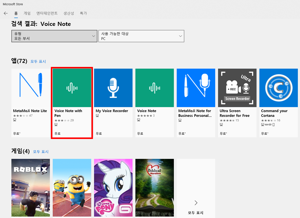The width and height of the screenshot is (300, 218).
Task: Click the PC device icon under My Voice Recorder
Action: [97, 116]
